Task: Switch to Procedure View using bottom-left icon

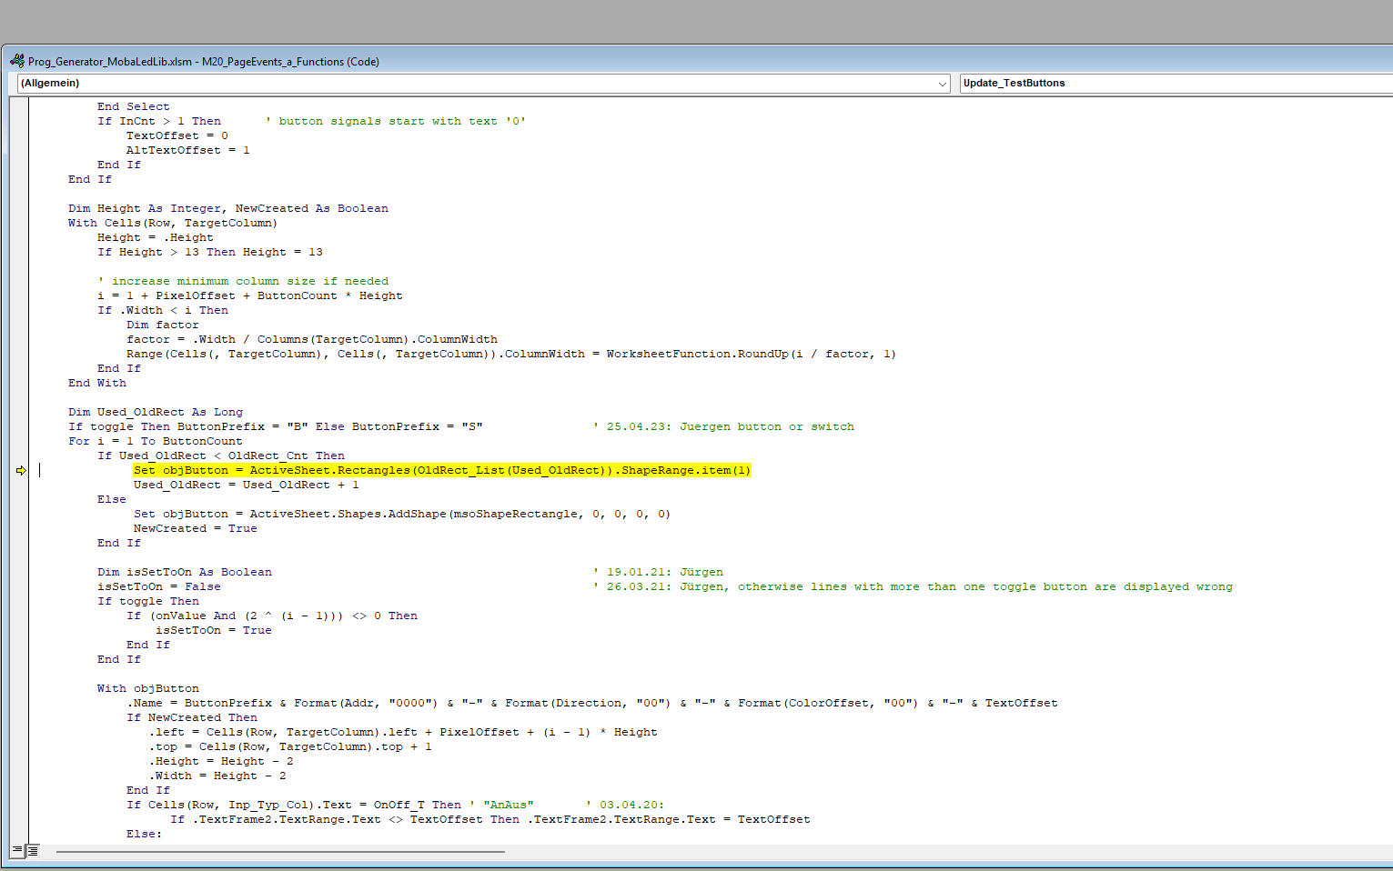Action: tap(16, 851)
